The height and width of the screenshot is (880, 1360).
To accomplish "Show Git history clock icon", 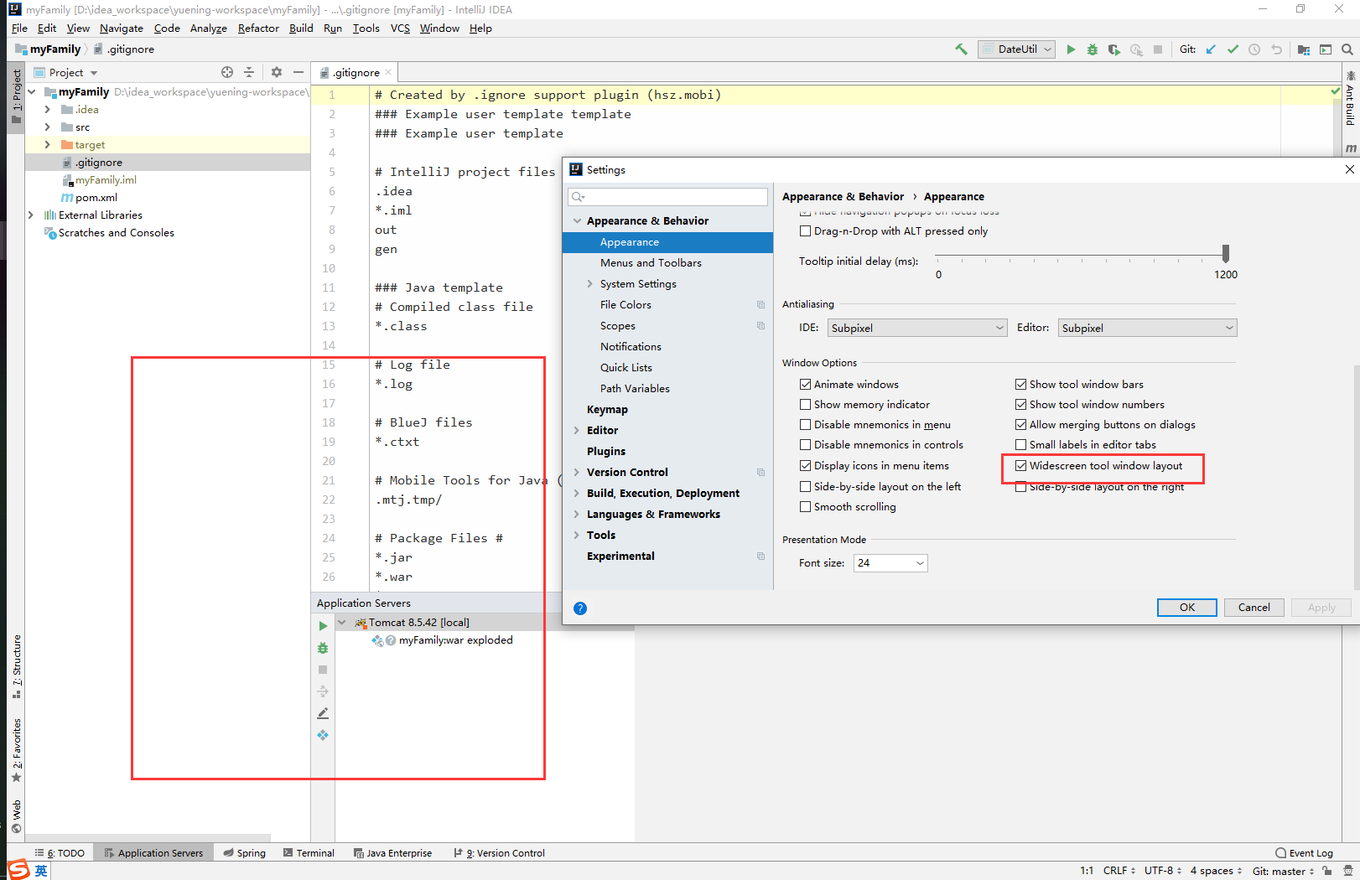I will (x=1254, y=49).
